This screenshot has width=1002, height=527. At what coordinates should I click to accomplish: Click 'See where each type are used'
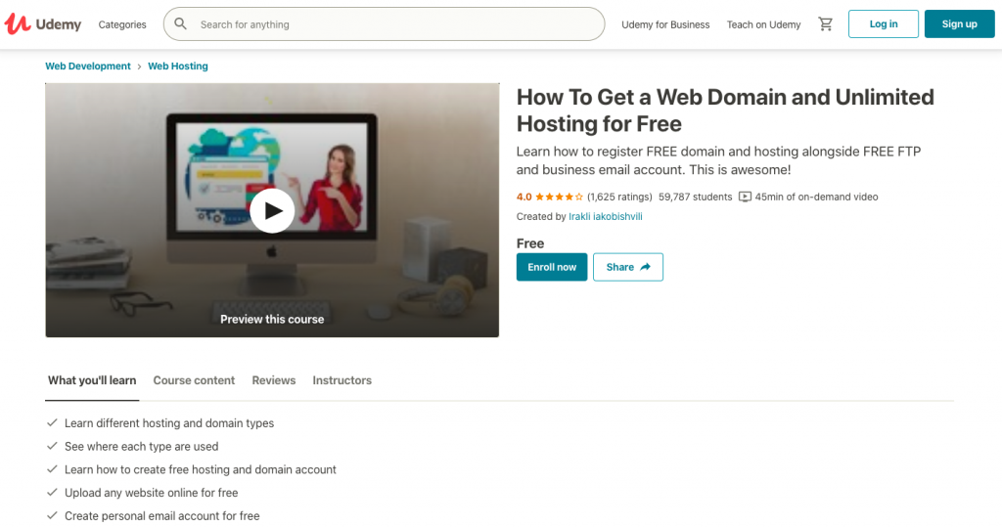coord(141,446)
